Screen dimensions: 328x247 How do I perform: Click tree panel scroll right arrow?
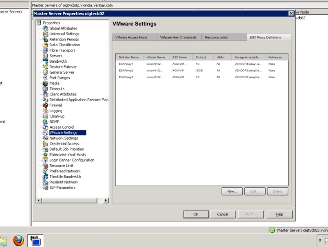pos(106,200)
